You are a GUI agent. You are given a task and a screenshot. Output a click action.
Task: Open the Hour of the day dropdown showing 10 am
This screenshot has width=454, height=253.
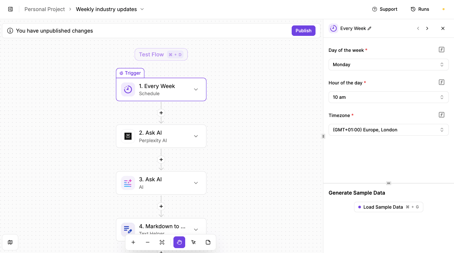click(x=388, y=97)
